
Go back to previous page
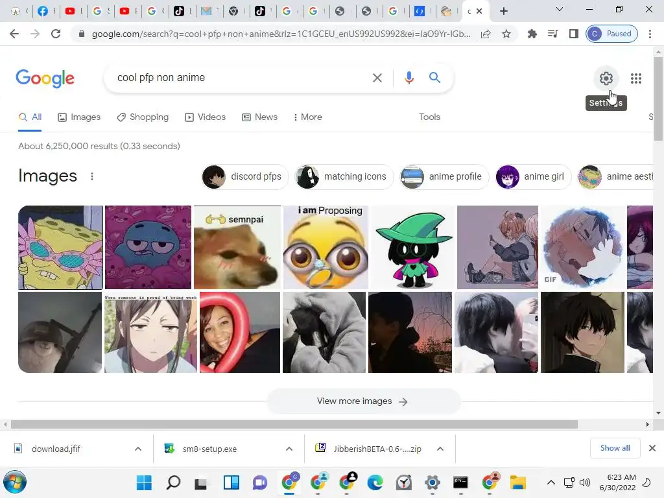14,34
